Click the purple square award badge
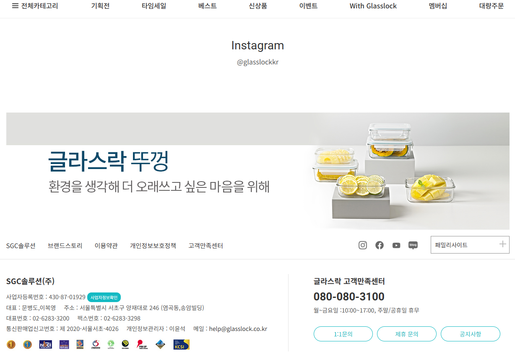The height and width of the screenshot is (364, 515). coord(64,344)
